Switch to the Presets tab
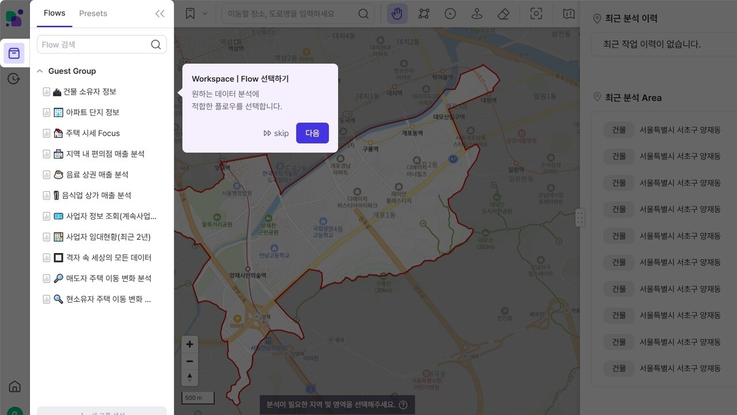Image resolution: width=737 pixels, height=415 pixels. pyautogui.click(x=93, y=13)
